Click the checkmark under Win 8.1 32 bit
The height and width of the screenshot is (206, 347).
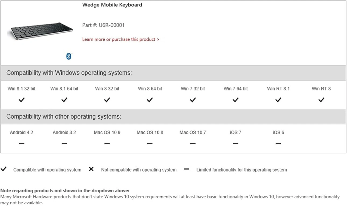pyautogui.click(x=22, y=100)
